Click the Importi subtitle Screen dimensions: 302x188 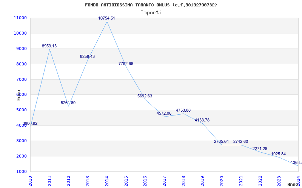point(151,13)
